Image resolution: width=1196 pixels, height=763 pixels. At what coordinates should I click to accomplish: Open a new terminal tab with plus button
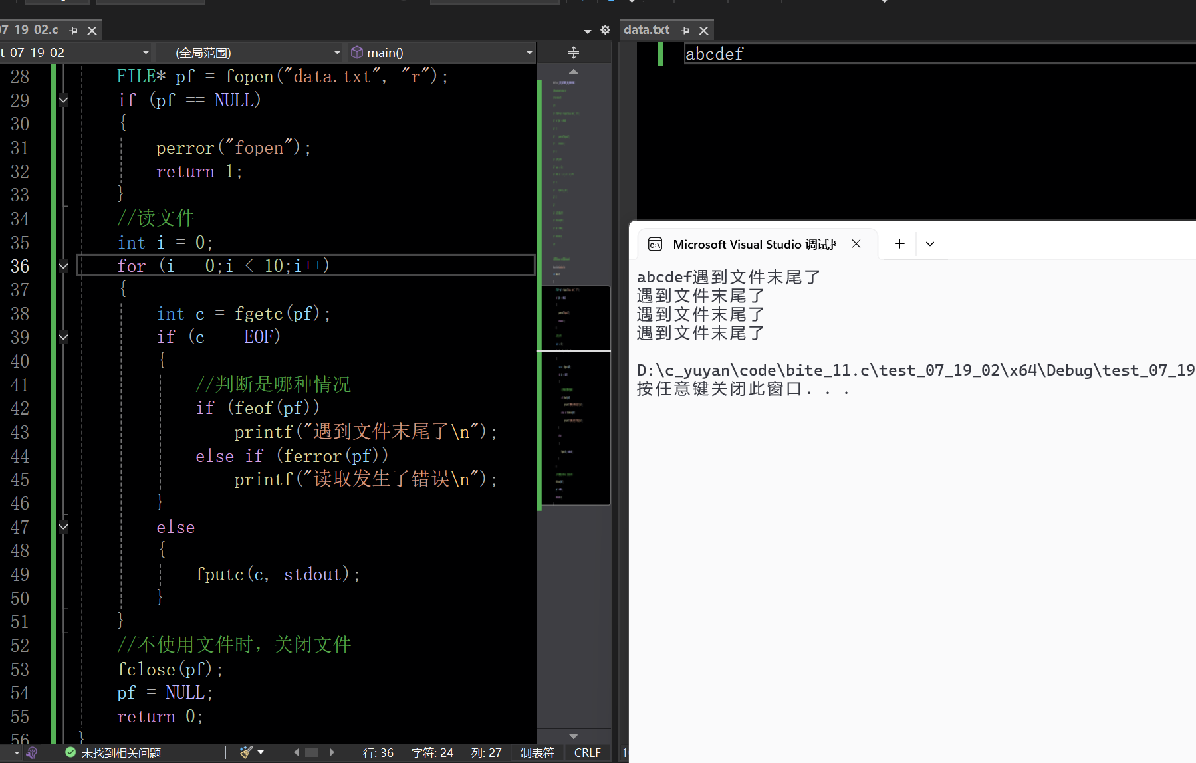899,244
